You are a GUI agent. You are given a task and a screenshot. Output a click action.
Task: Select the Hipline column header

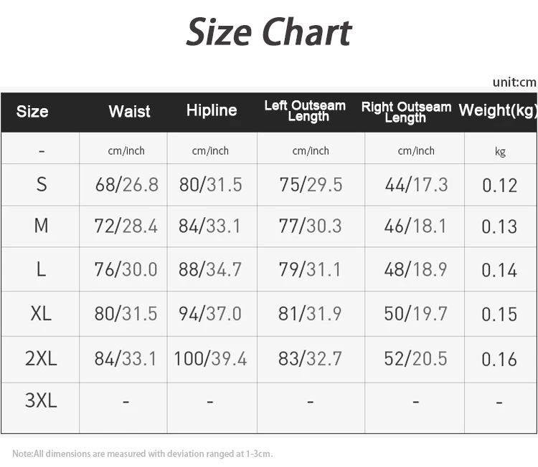click(x=212, y=110)
